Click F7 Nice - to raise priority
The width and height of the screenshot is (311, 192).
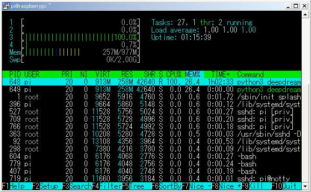click(x=201, y=186)
